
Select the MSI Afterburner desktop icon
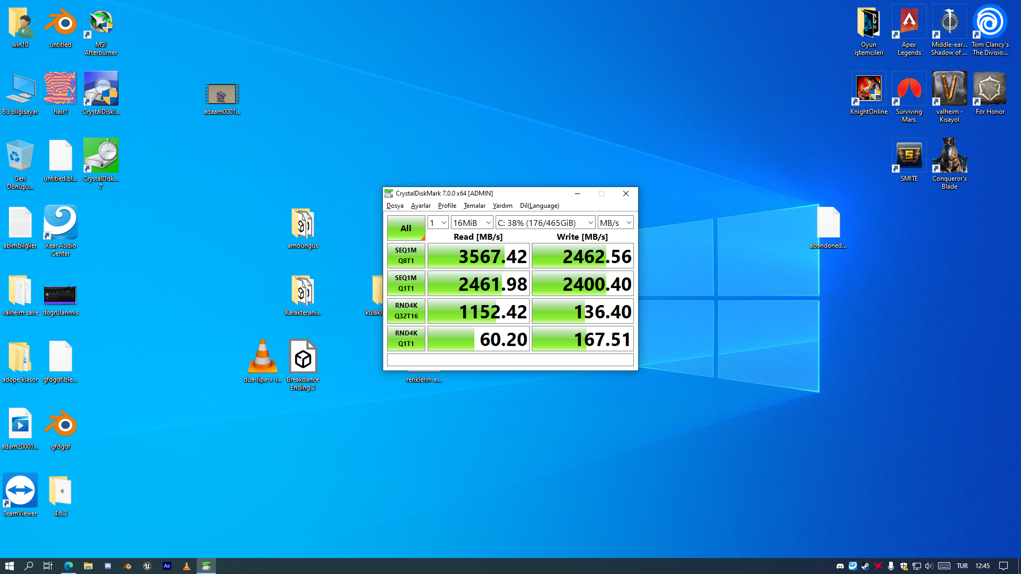pos(101,31)
